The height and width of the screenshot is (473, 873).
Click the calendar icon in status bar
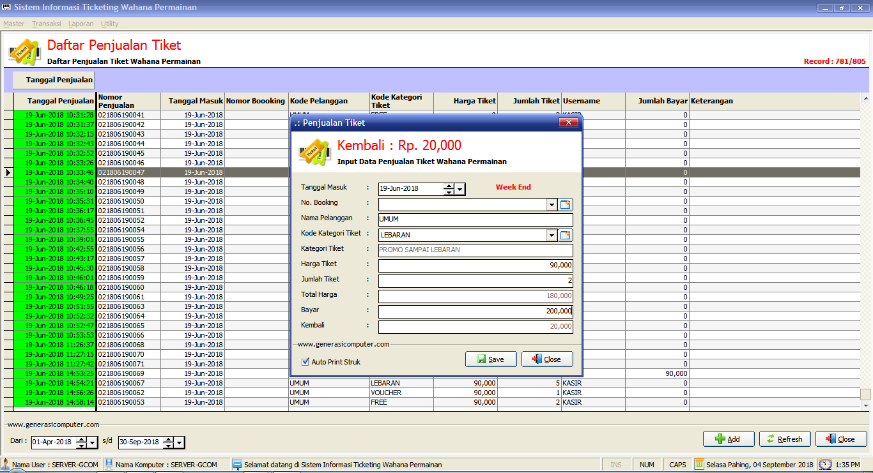699,465
